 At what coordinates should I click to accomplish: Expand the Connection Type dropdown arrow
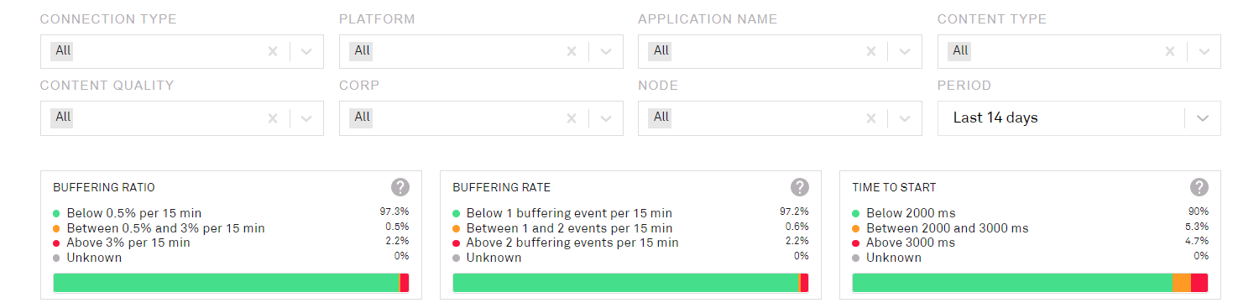306,51
